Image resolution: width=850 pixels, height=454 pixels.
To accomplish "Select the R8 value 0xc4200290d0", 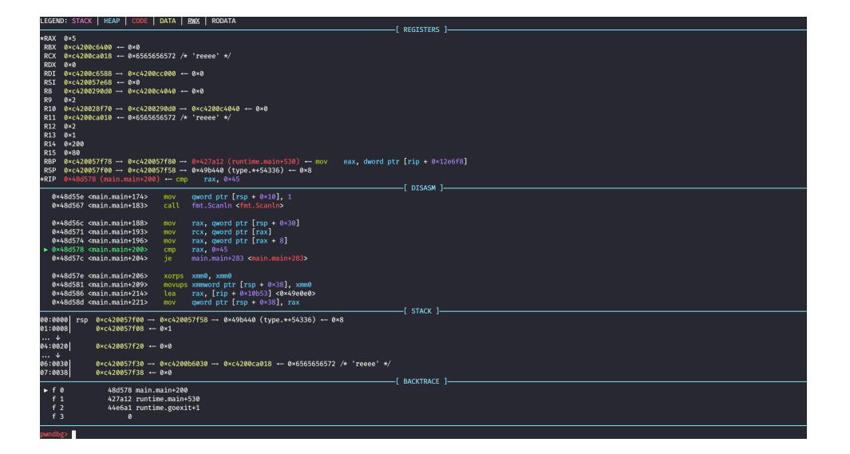I will point(88,91).
